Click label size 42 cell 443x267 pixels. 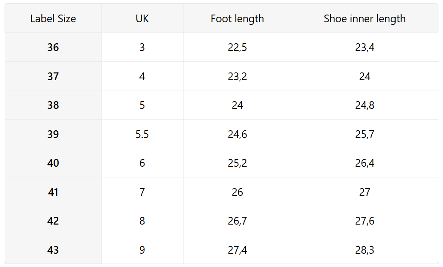click(x=53, y=221)
